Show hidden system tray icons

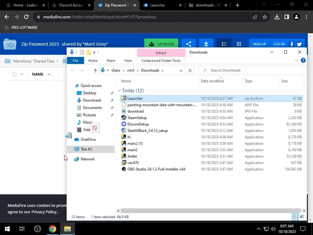point(259,229)
